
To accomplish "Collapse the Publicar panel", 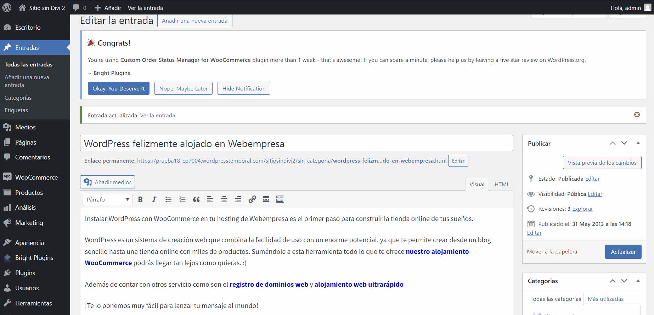I will pyautogui.click(x=638, y=143).
